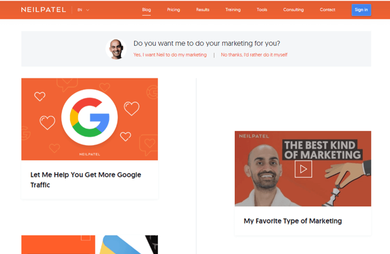The height and width of the screenshot is (254, 390).
Task: Click the chess-piece video thumbnail image
Action: pos(303,169)
